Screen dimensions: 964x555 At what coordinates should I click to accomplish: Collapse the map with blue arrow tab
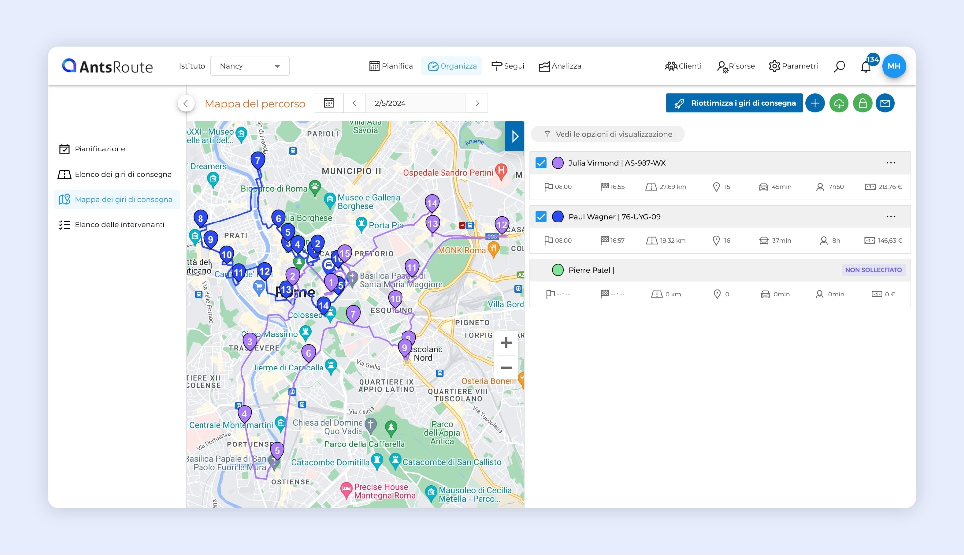[514, 136]
